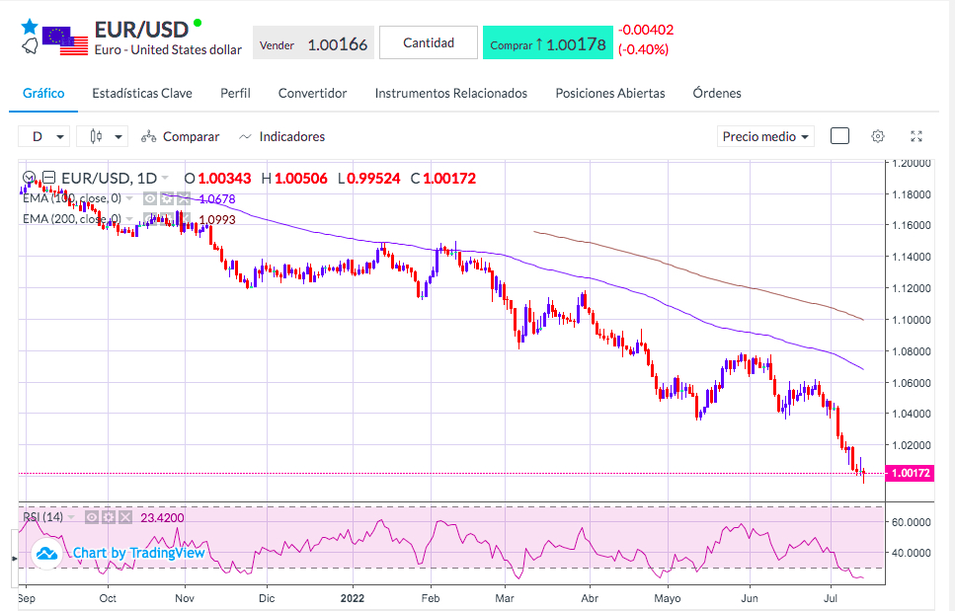Open EMA 200 indicator settings gear

[167, 219]
